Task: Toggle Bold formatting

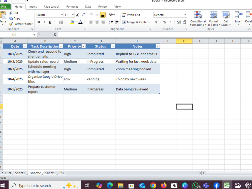Action: 39,22
